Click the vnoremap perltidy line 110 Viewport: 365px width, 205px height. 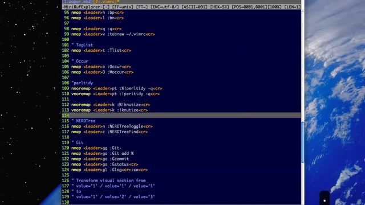pyautogui.click(x=115, y=94)
